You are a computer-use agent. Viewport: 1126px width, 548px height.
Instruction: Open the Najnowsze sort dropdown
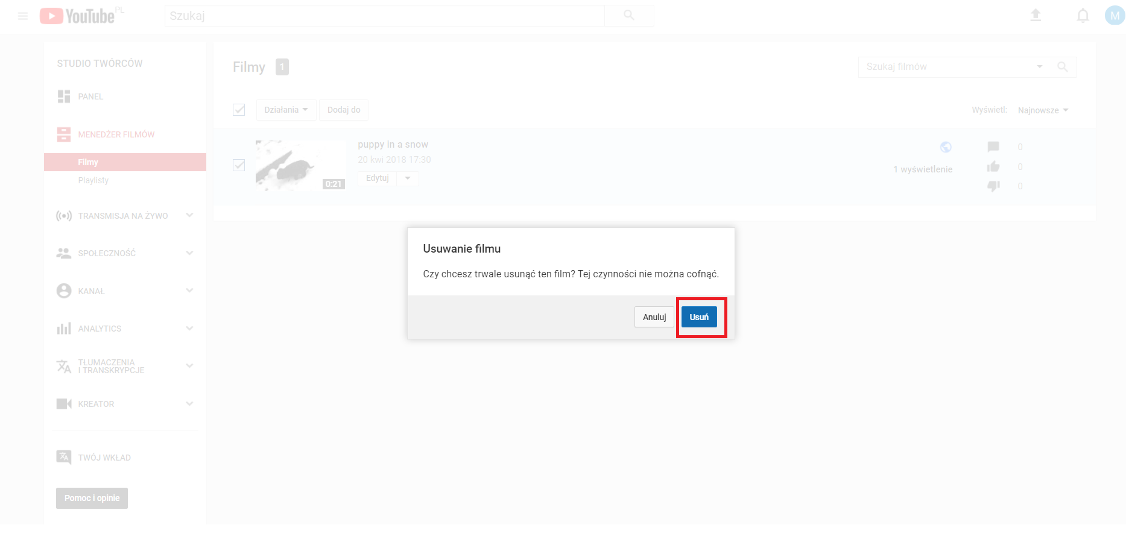[x=1043, y=110]
